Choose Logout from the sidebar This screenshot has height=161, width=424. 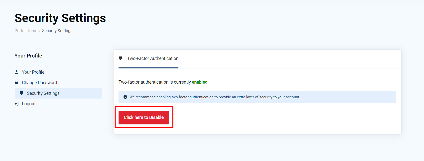tap(29, 104)
